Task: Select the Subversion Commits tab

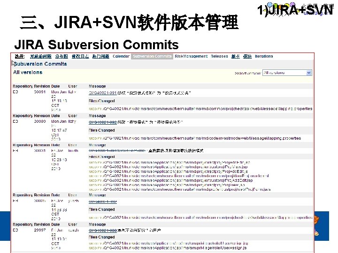Action: [152, 56]
